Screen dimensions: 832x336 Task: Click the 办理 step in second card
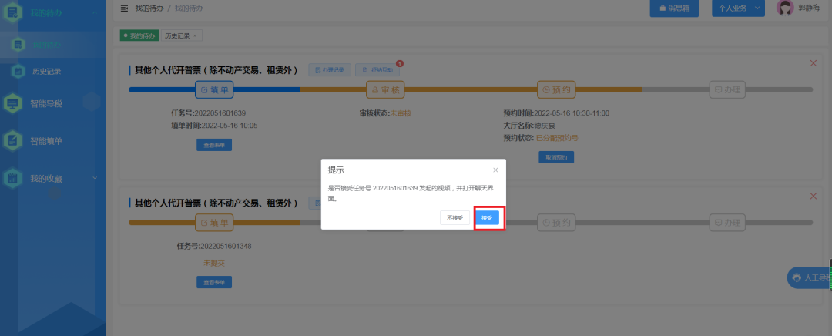tap(727, 223)
